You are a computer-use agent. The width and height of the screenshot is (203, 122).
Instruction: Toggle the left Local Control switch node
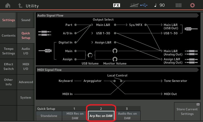[115, 81]
